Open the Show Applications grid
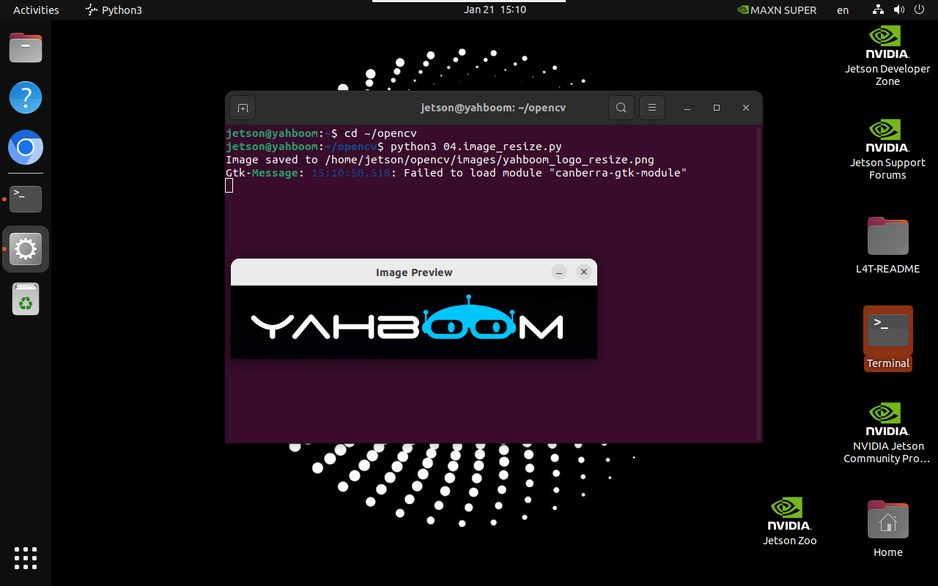This screenshot has width=938, height=586. (x=26, y=558)
